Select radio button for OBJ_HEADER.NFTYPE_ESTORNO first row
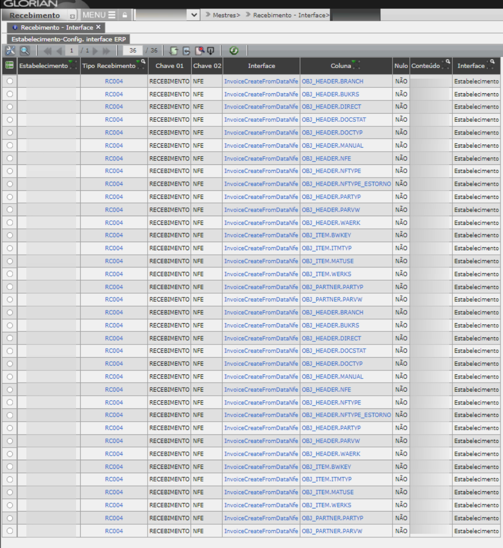503x548 pixels. click(x=10, y=184)
